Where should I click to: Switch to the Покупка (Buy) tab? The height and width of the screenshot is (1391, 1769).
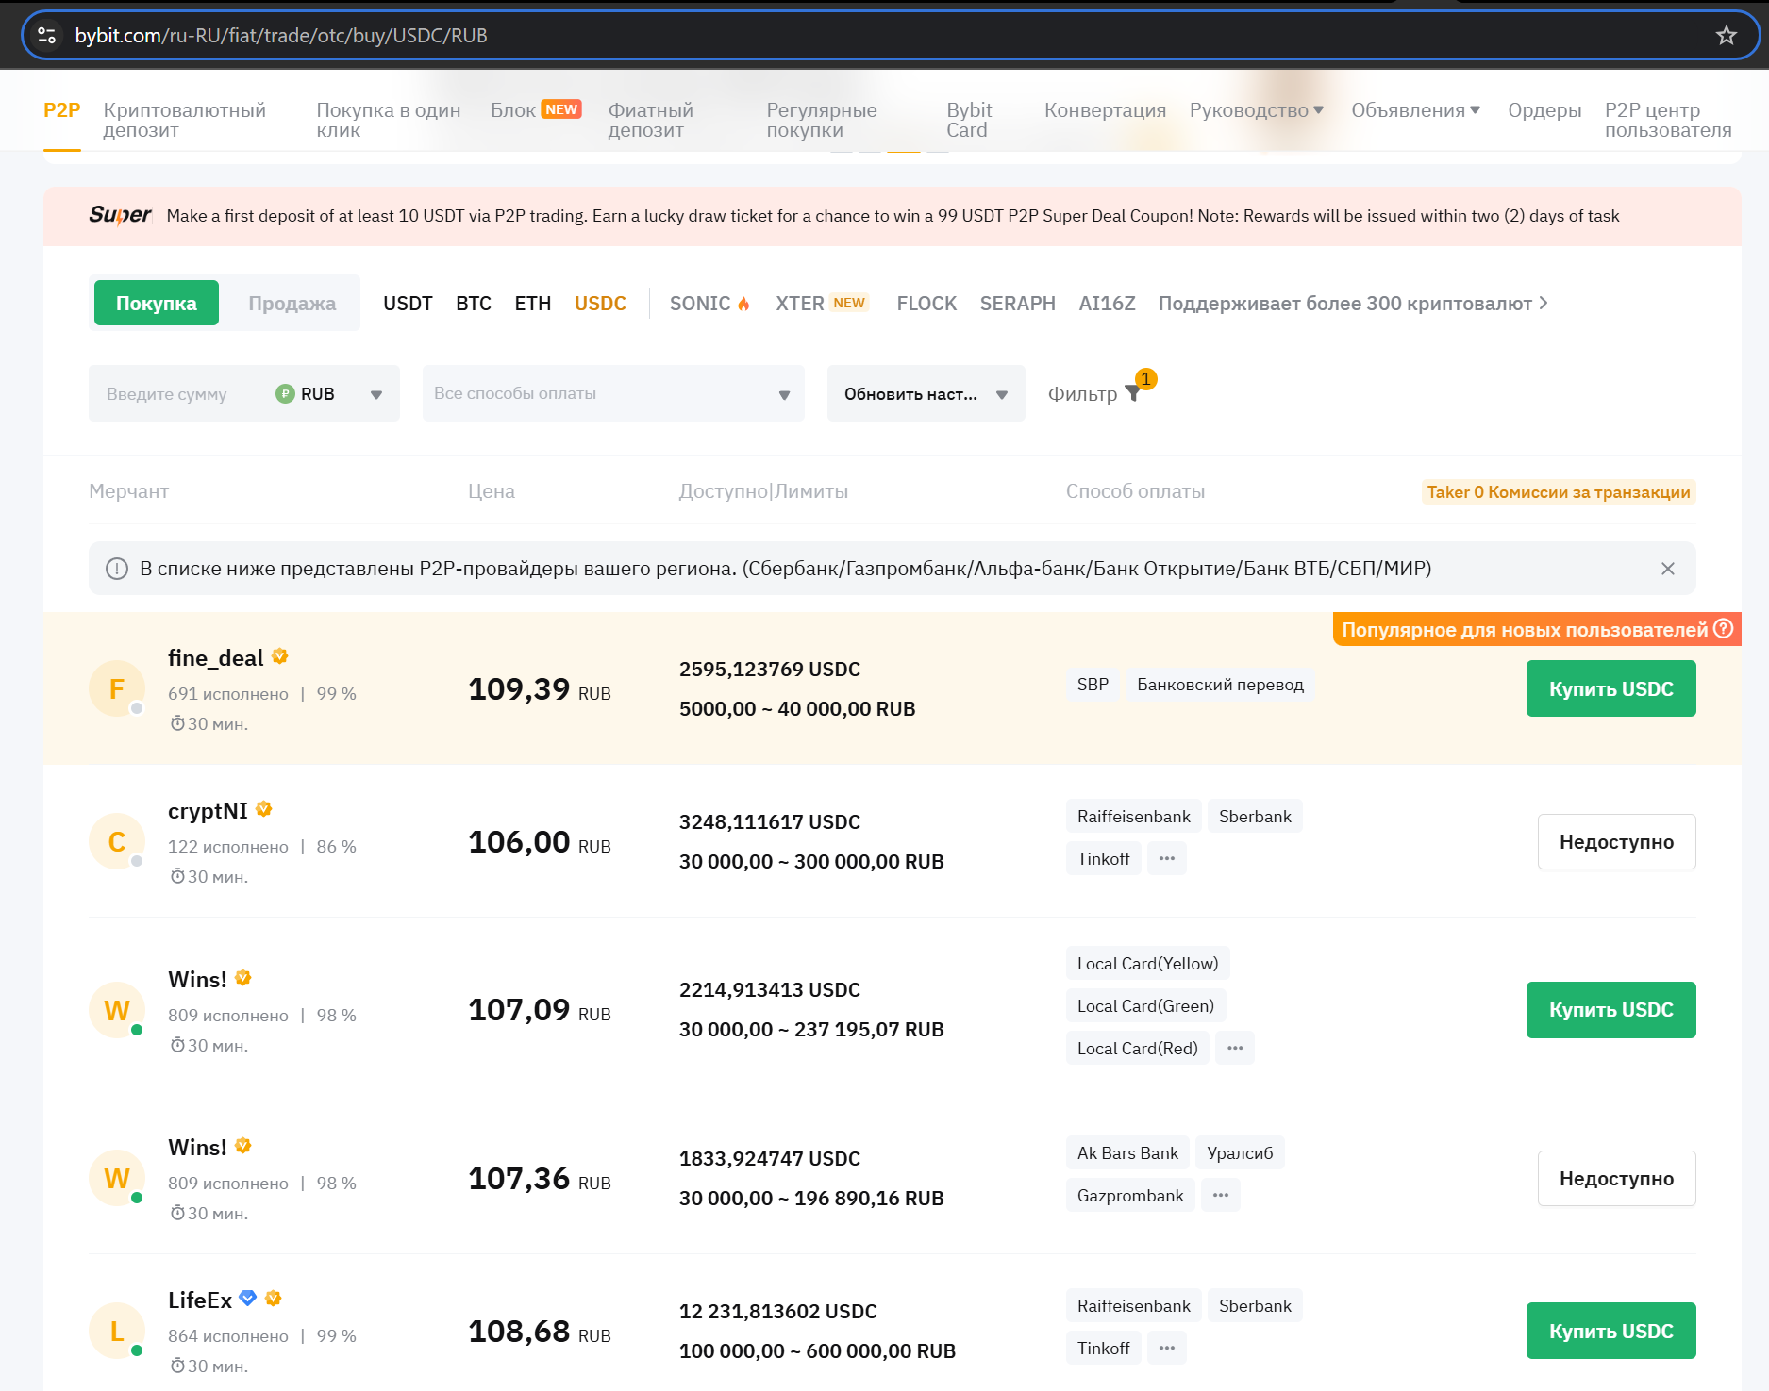click(157, 304)
